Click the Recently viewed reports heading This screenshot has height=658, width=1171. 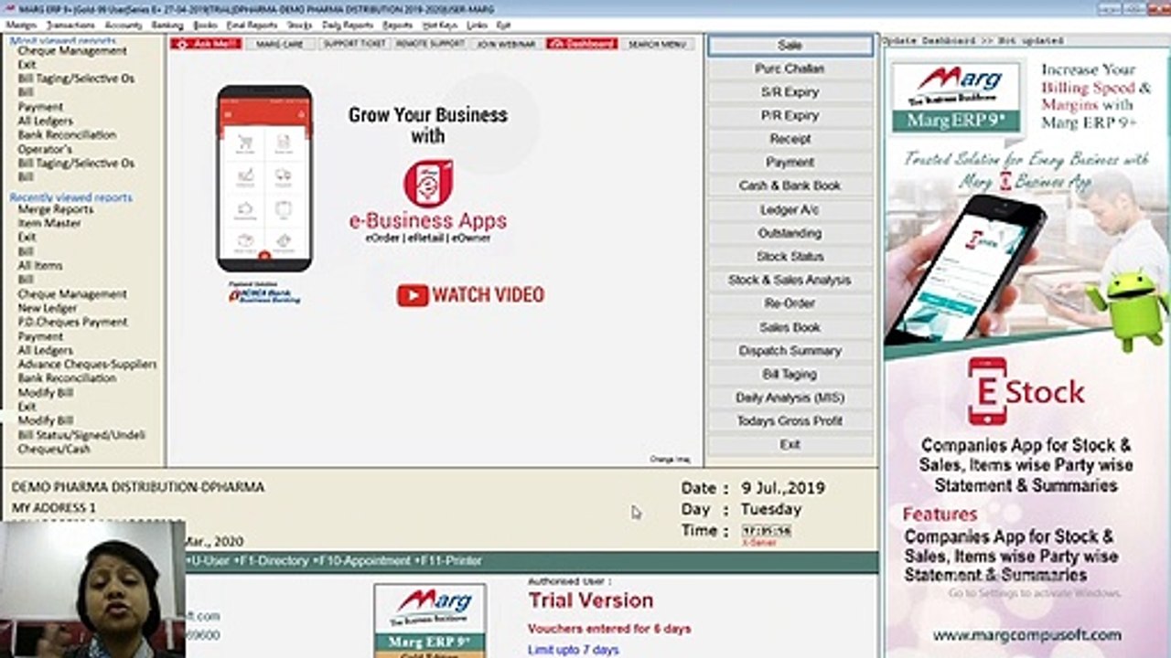(x=71, y=197)
